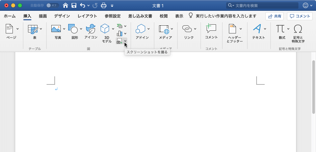Open the shapes (図形) gallery icon
This screenshot has width=316, height=152.
73,29
